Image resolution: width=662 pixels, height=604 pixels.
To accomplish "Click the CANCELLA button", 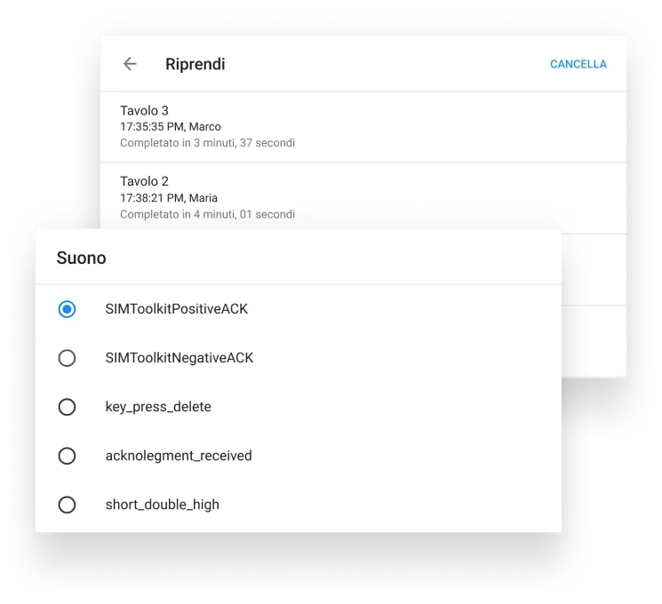I will (x=578, y=64).
